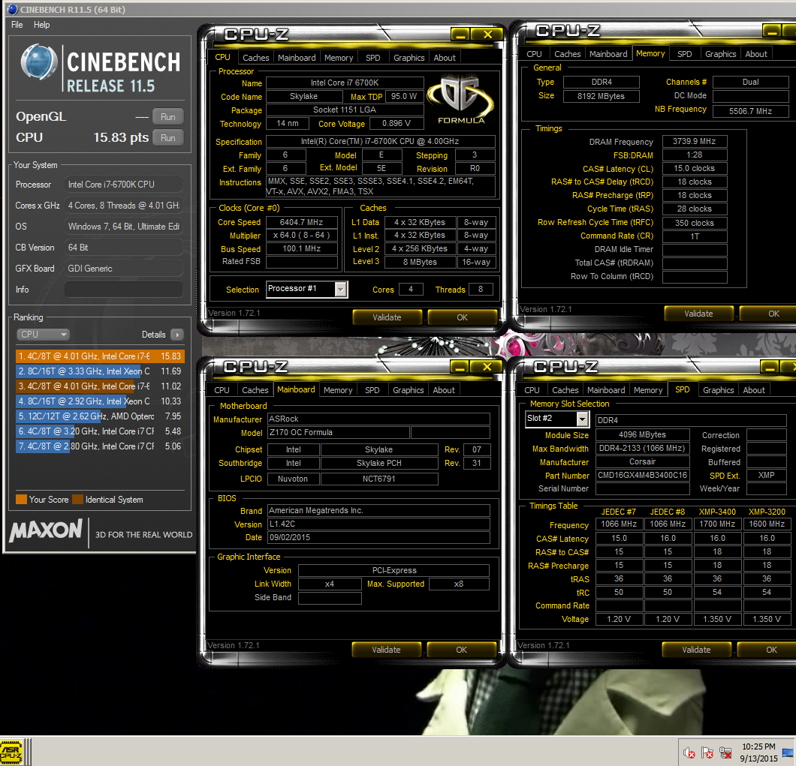796x766 pixels.
Task: Switch to Memory tab in CPU-Z CPU window
Action: click(x=339, y=58)
